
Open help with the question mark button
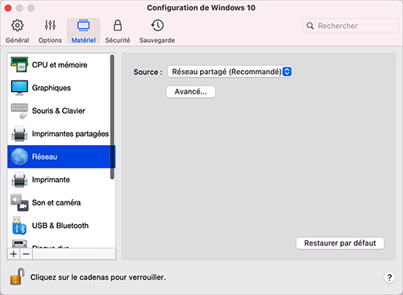389,277
